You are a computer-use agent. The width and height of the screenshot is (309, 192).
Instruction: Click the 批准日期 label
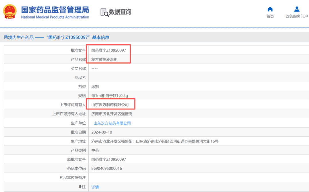78,132
